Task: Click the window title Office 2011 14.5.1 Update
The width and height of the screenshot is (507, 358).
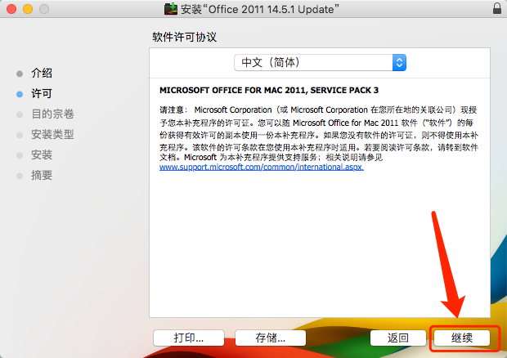Action: [260, 9]
